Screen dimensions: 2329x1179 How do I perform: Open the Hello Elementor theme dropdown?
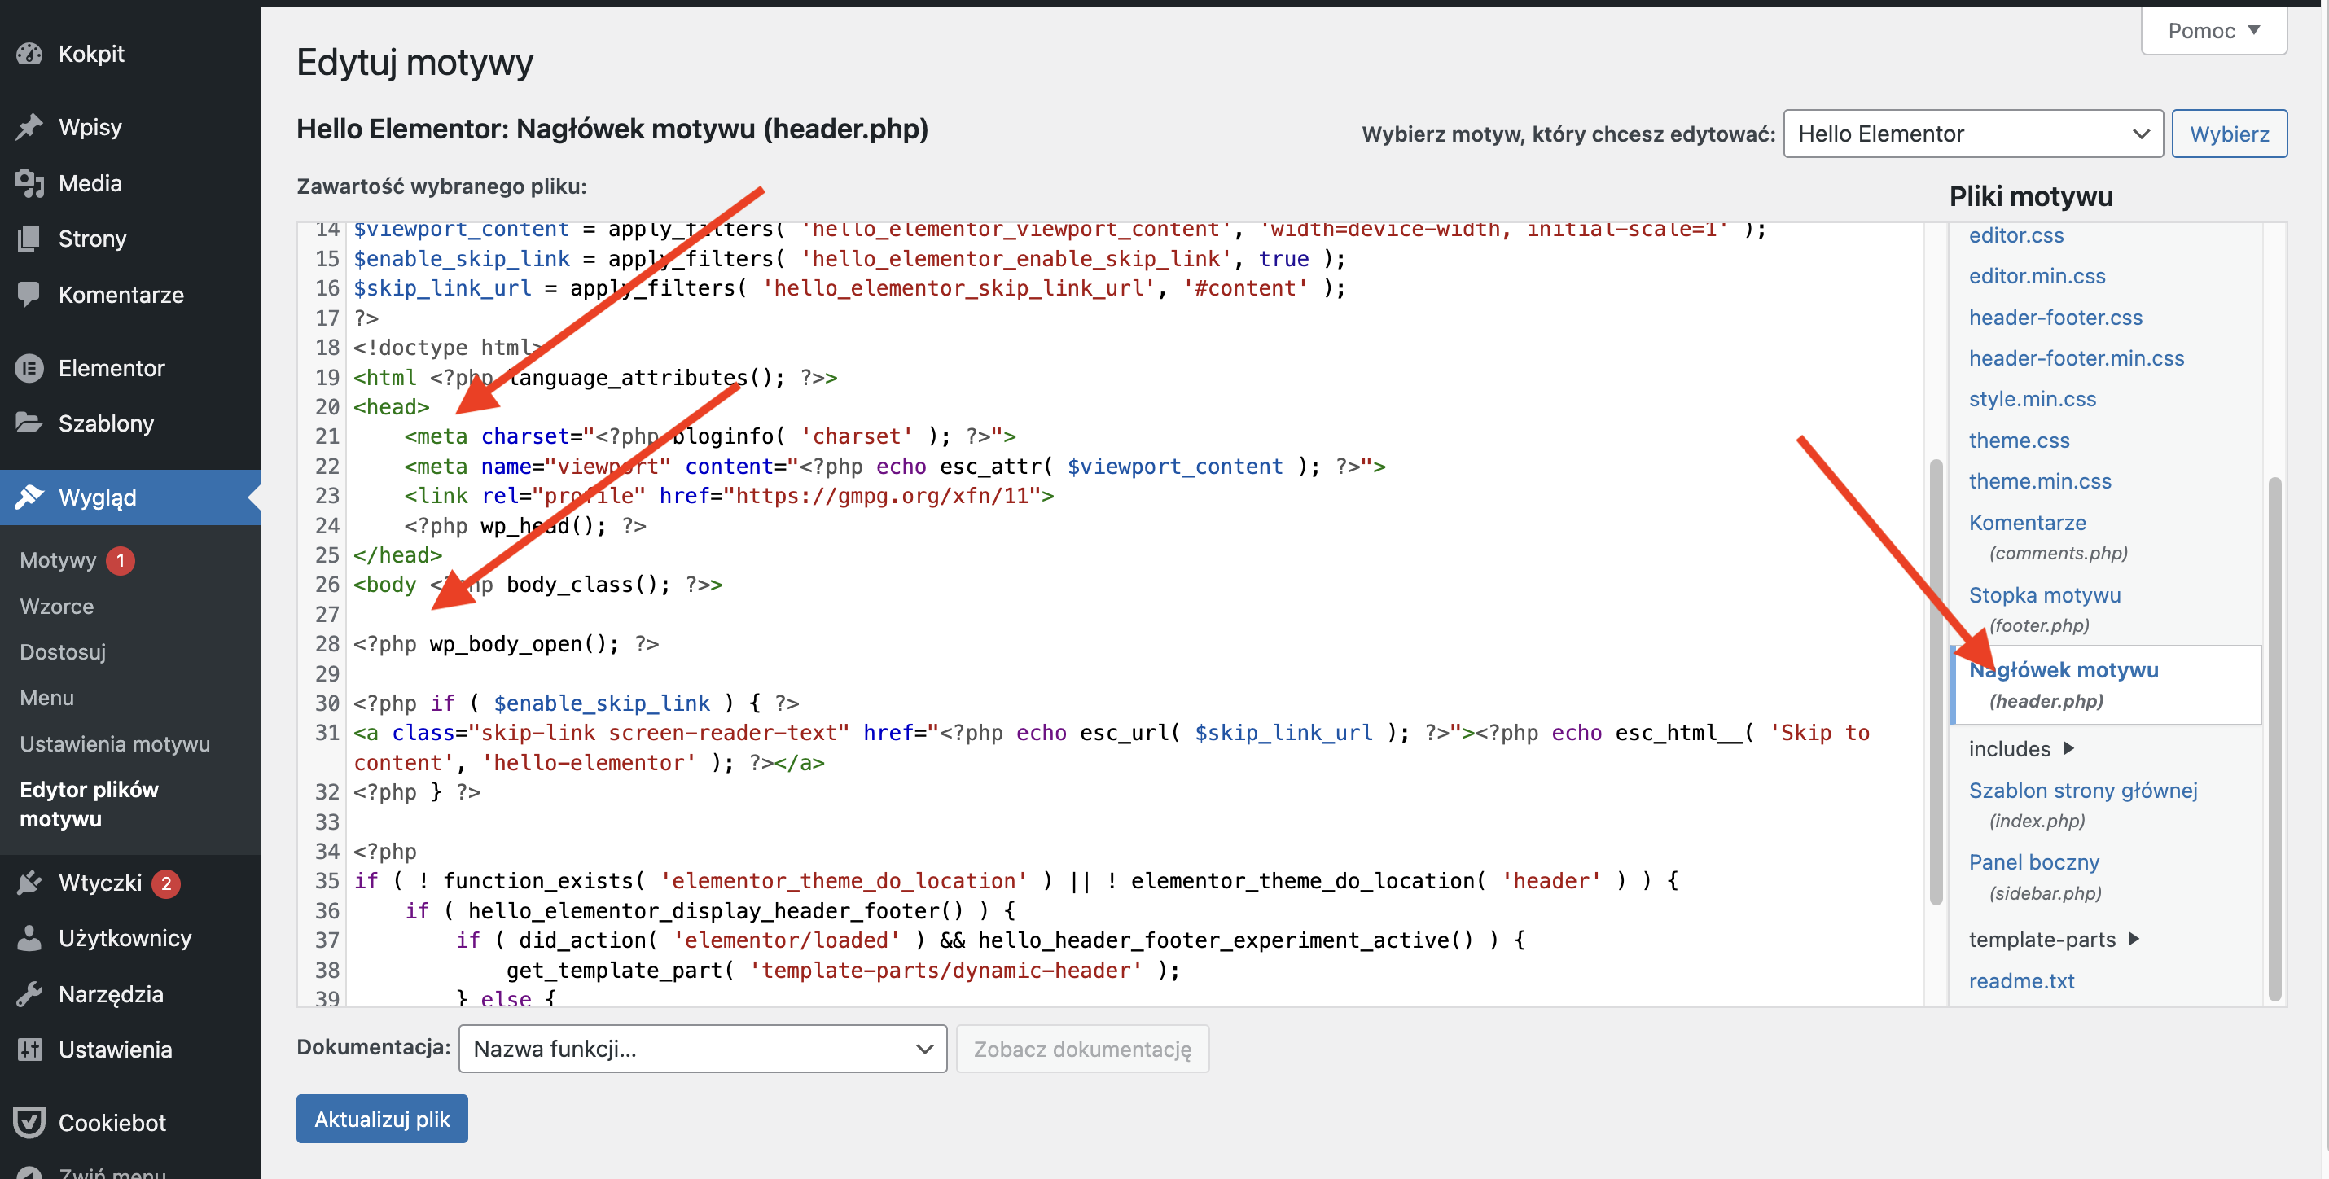coord(1973,134)
